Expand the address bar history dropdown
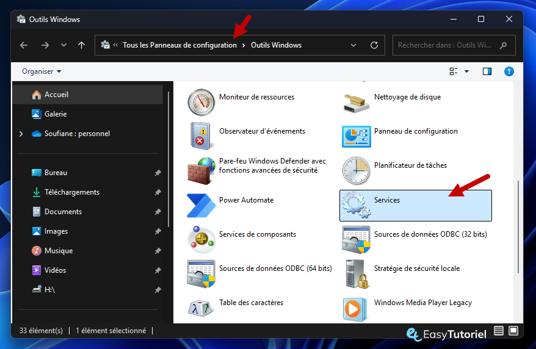The image size is (536, 349). [353, 45]
